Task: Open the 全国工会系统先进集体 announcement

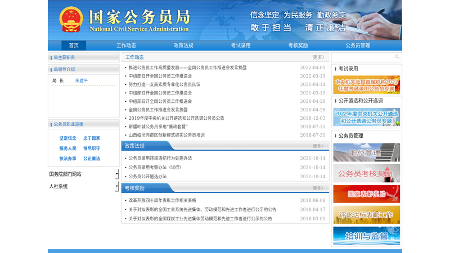Action: [x=202, y=210]
